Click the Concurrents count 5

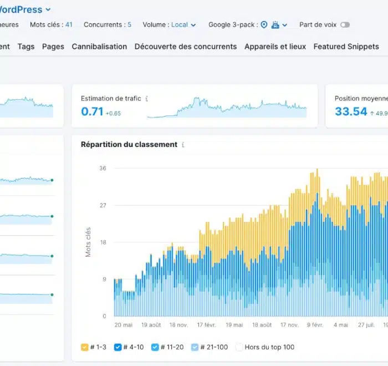click(129, 25)
